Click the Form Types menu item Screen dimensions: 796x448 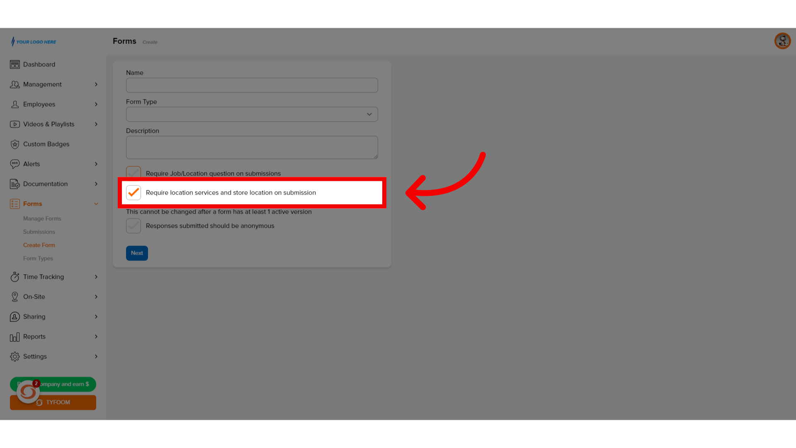pyautogui.click(x=38, y=258)
